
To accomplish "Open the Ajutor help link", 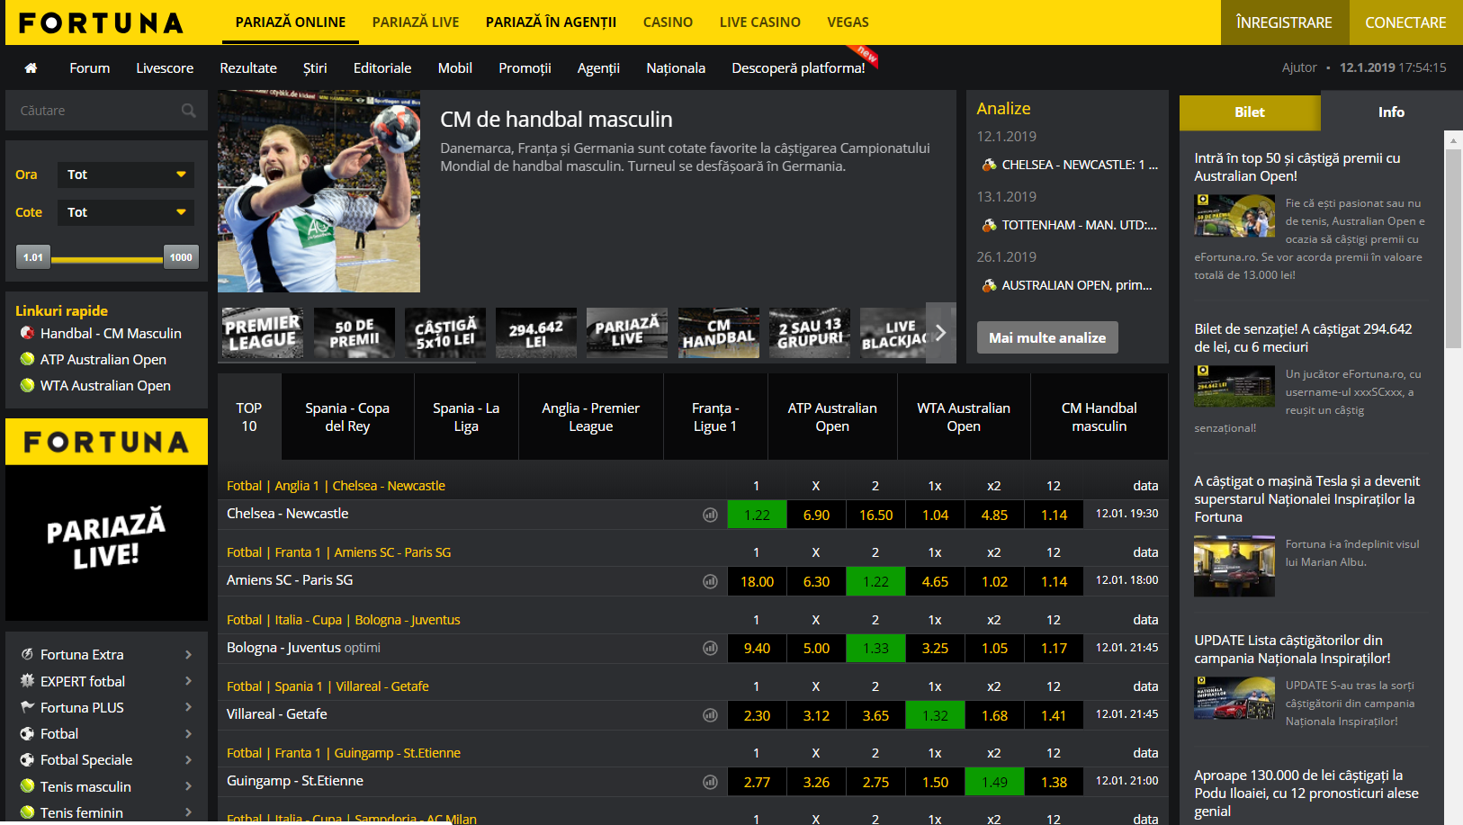I will click(1299, 67).
